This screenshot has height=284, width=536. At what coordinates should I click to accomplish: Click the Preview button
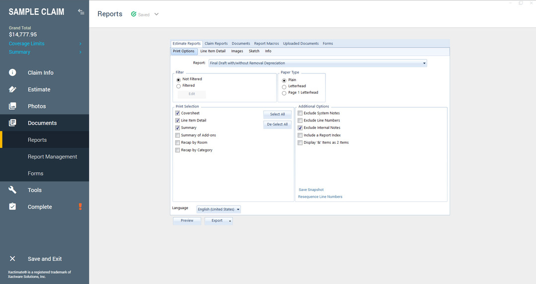(x=187, y=221)
